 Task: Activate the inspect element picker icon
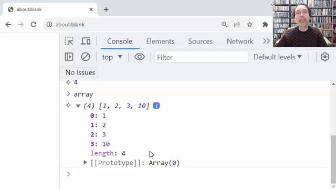click(69, 41)
